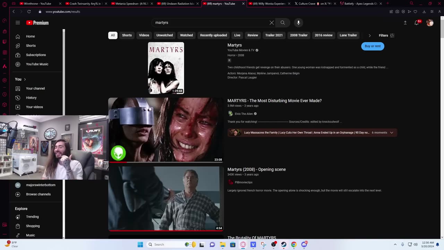Select the Videos filter chip
This screenshot has width=444, height=250.
pos(144,35)
